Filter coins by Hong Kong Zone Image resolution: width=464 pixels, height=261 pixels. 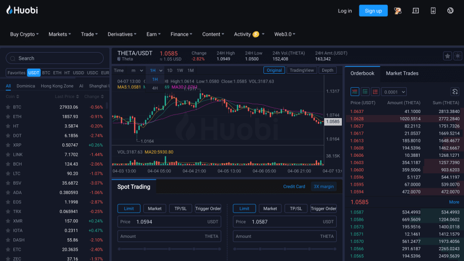pyautogui.click(x=57, y=86)
